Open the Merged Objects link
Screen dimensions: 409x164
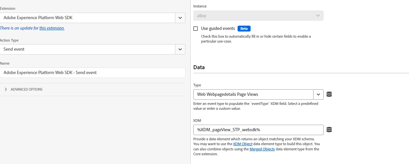click(x=263, y=149)
